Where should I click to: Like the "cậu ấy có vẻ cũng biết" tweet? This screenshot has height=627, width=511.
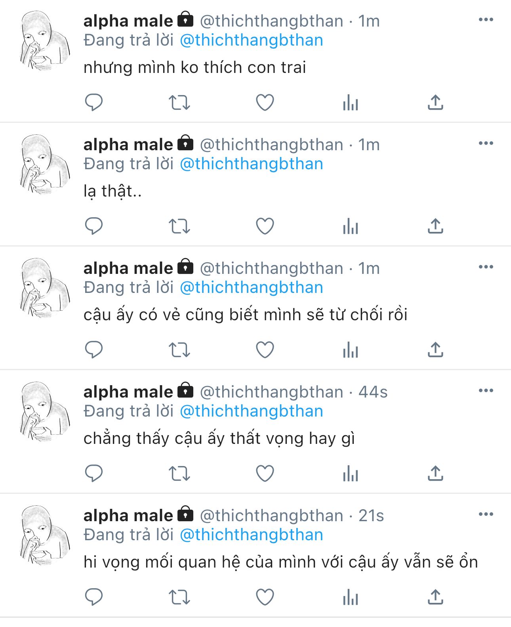265,350
